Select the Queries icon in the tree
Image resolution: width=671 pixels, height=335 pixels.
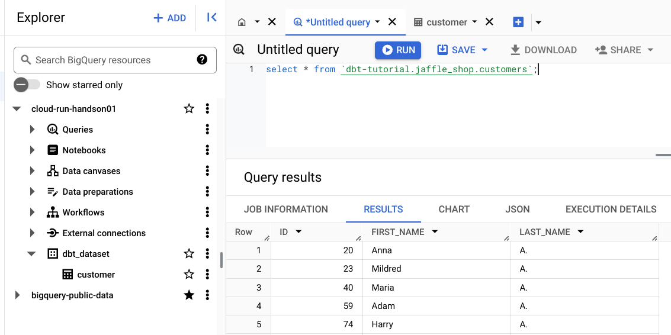click(53, 129)
